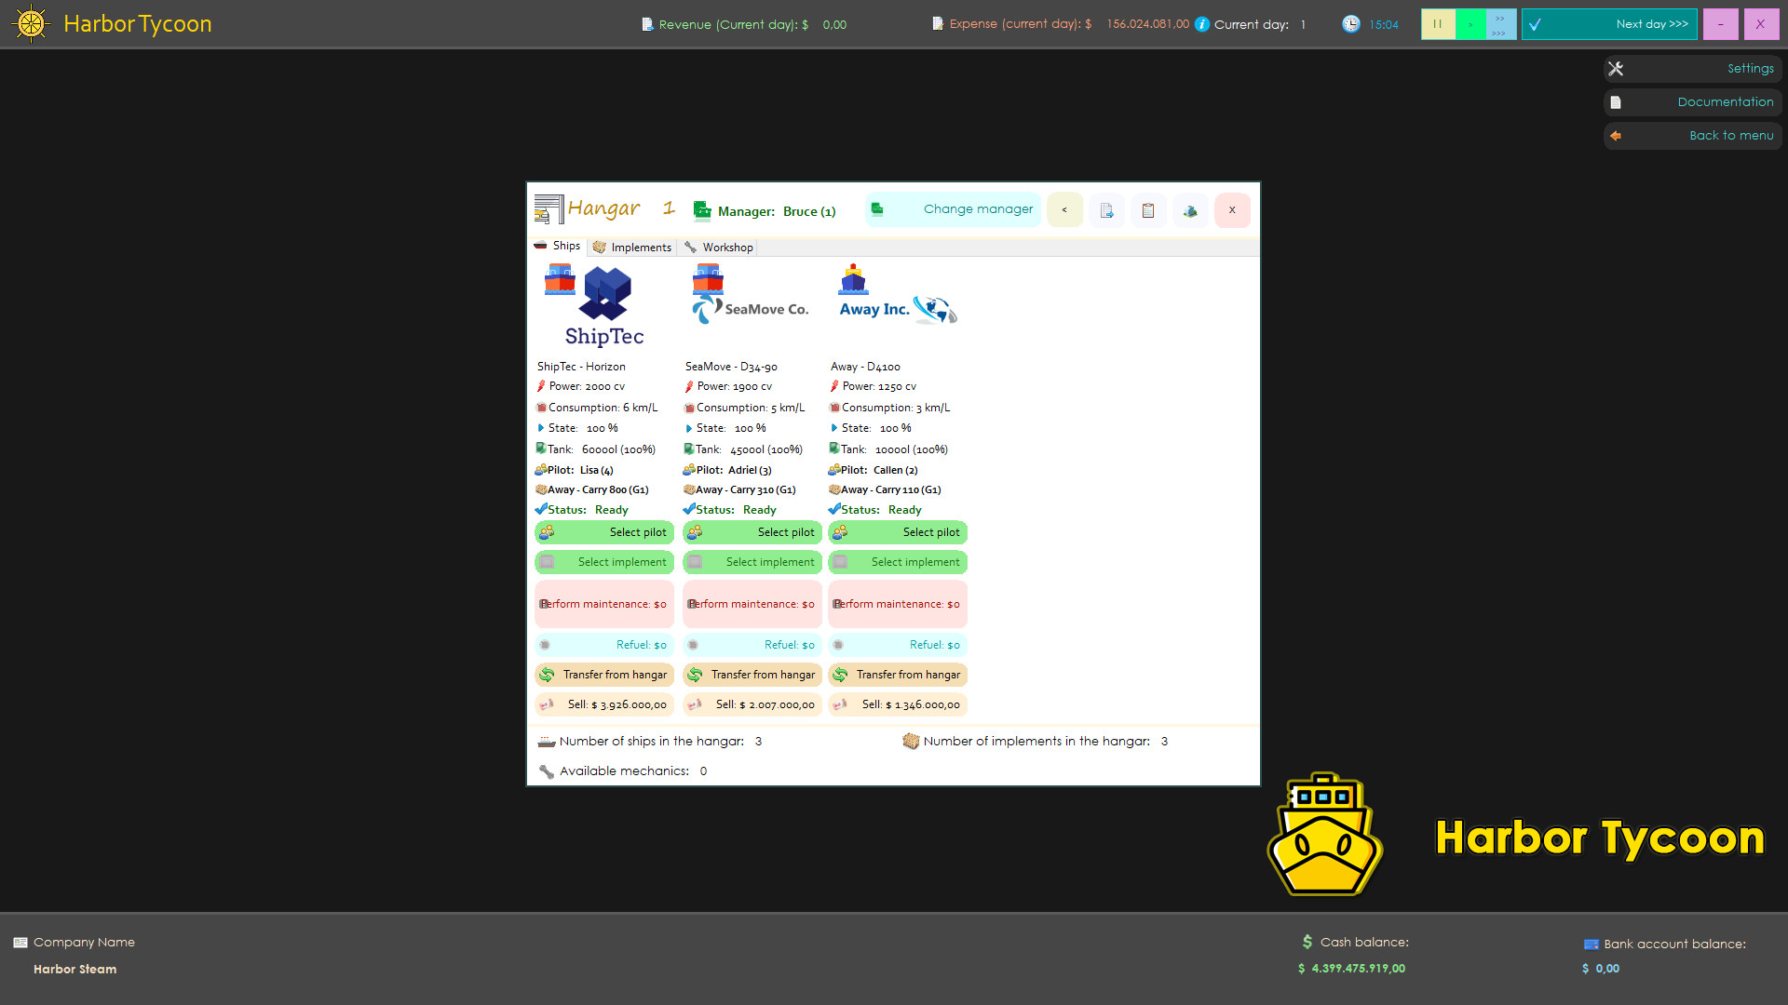
Task: Toggle normal play speed
Action: coord(1469,23)
